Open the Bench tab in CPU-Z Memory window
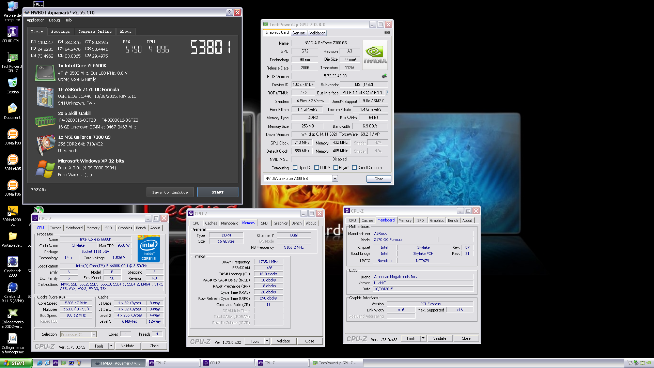Viewport: 654px width, 368px height. pyautogui.click(x=296, y=223)
